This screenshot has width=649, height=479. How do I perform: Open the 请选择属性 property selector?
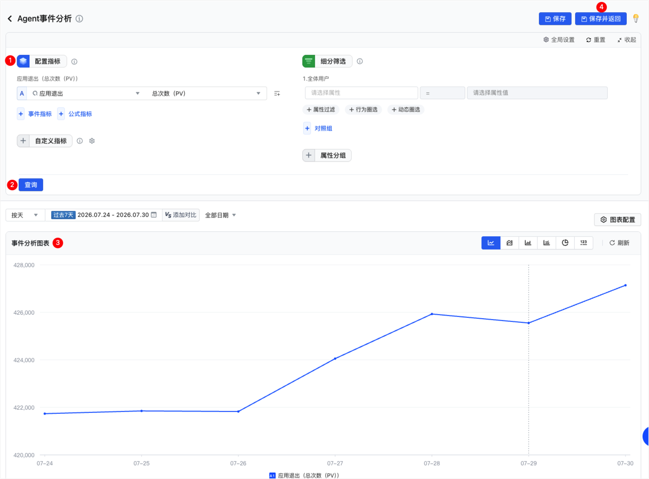pyautogui.click(x=361, y=93)
